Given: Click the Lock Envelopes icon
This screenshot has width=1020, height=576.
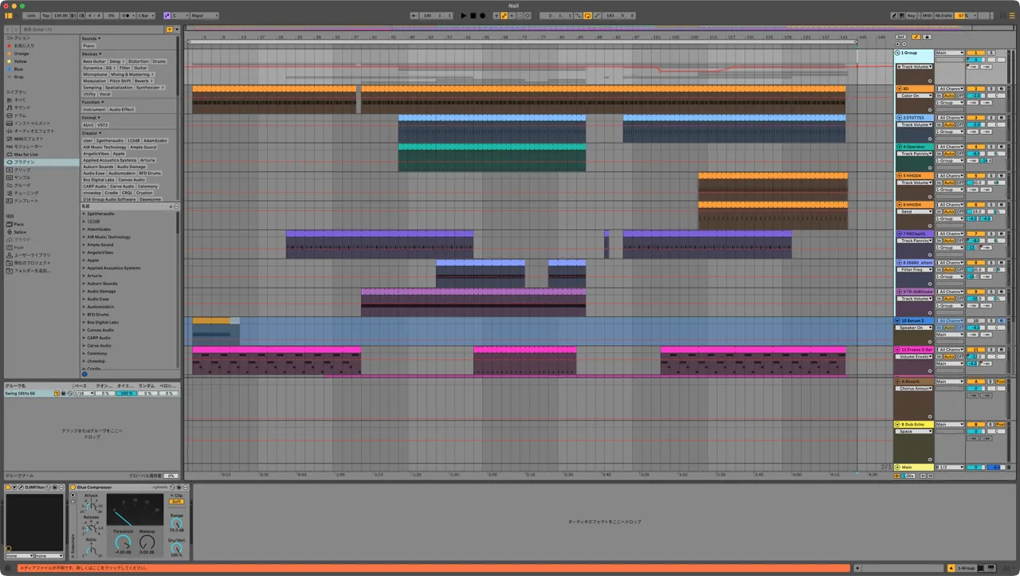Looking at the screenshot, I should [926, 37].
